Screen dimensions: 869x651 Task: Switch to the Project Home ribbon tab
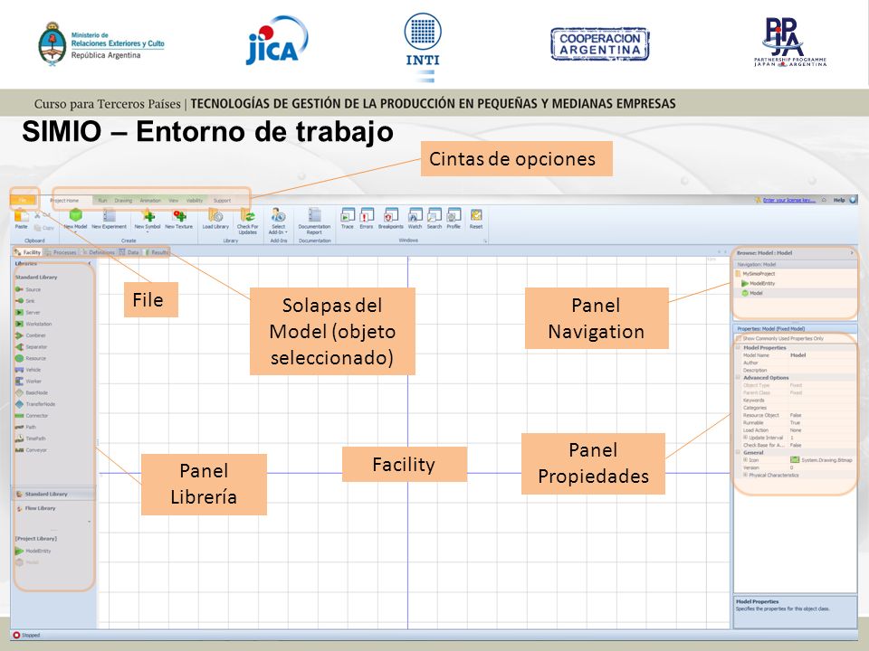pos(64,201)
